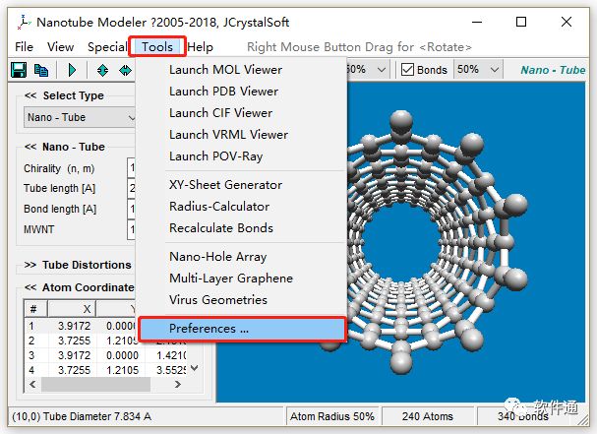Screen dimensions: 597x434
Task: Open the Special menu
Action: point(107,47)
